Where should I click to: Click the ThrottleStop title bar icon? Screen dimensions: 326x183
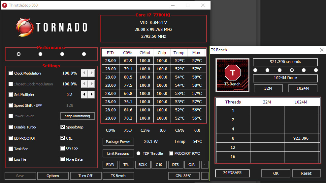pyautogui.click(x=4, y=5)
